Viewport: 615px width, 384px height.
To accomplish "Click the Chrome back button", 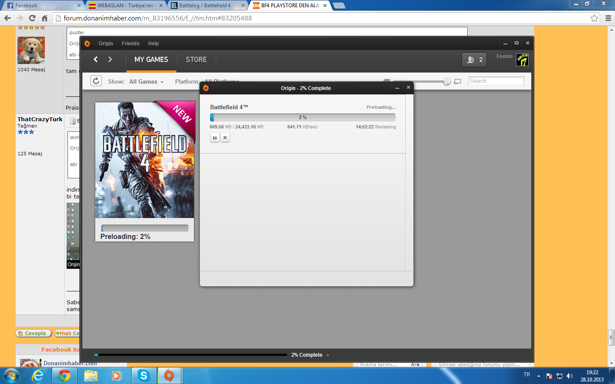I will (x=7, y=18).
